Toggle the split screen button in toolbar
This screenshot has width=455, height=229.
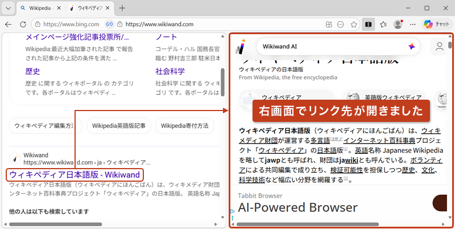point(369,24)
